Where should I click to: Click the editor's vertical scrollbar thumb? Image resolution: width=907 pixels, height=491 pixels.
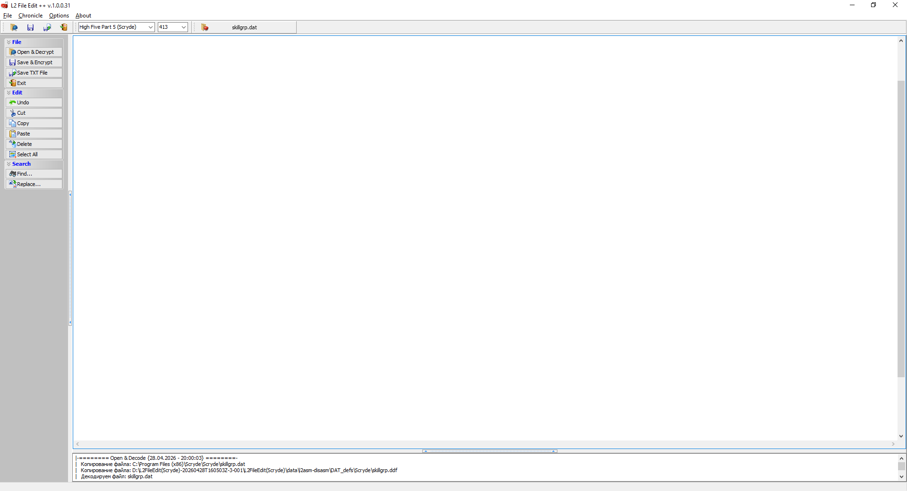coord(901,229)
